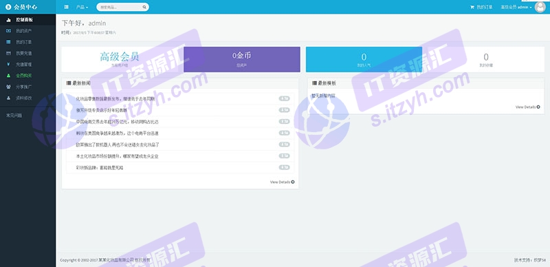
Task: Open the 高级会员 admin account dropdown
Action: [x=516, y=7]
